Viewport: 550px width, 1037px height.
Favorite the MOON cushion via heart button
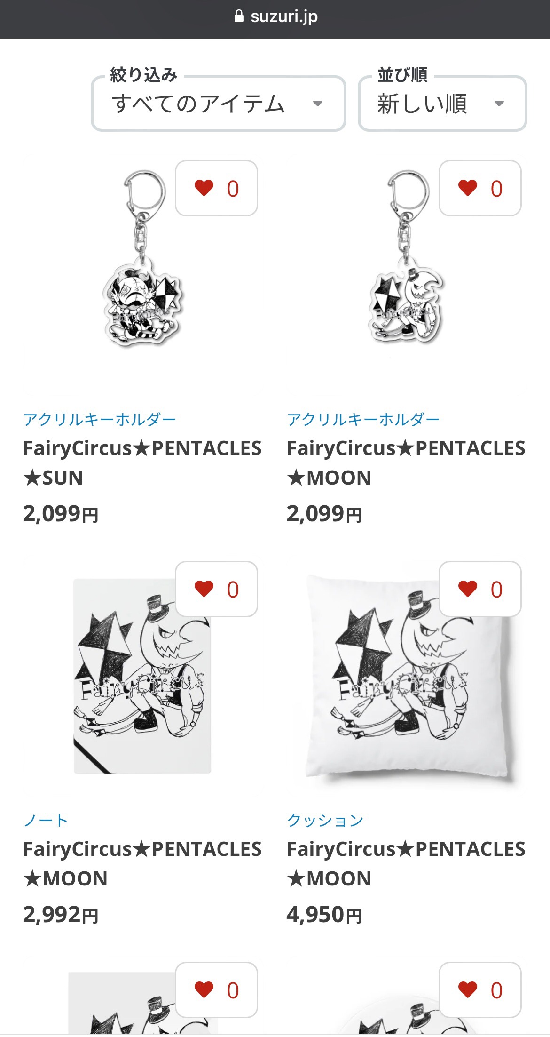point(480,589)
